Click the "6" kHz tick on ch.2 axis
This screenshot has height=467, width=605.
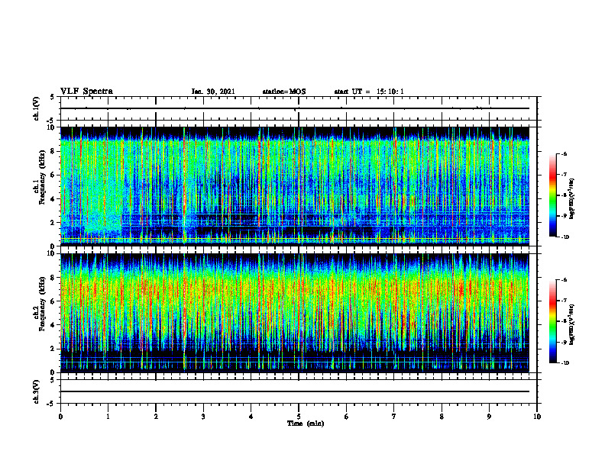tap(54, 301)
